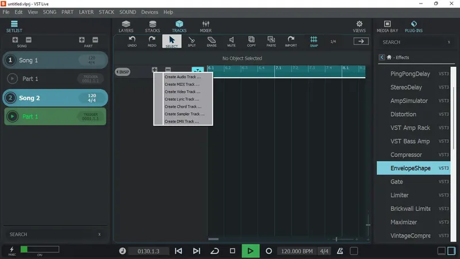Remove part with the minus icon
Image resolution: width=460 pixels, height=259 pixels.
[x=95, y=40]
